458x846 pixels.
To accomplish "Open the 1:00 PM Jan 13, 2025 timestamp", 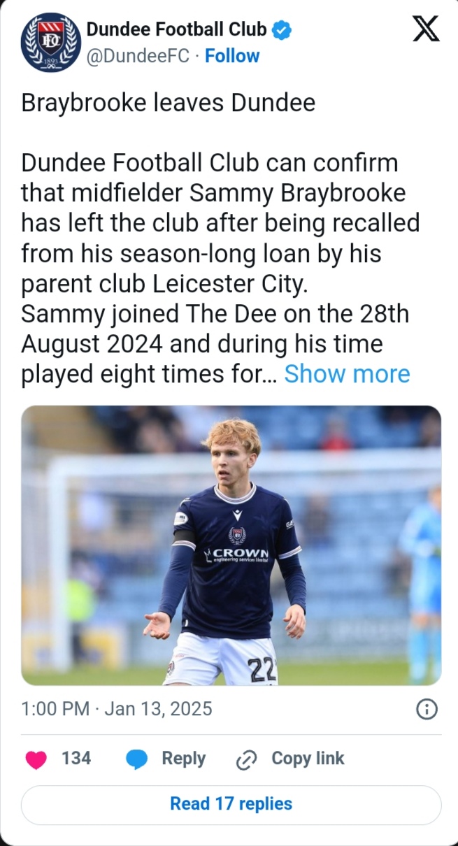I will (117, 710).
